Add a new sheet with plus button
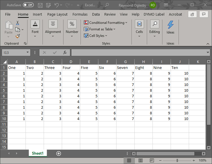 tap(59, 154)
